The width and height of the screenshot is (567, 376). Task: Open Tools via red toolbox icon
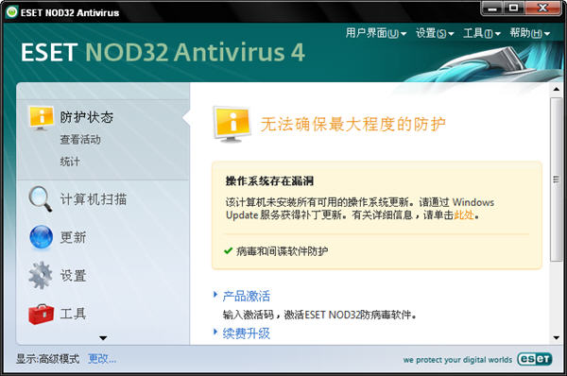pos(42,314)
